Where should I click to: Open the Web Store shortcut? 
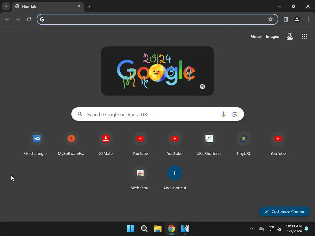140,179
